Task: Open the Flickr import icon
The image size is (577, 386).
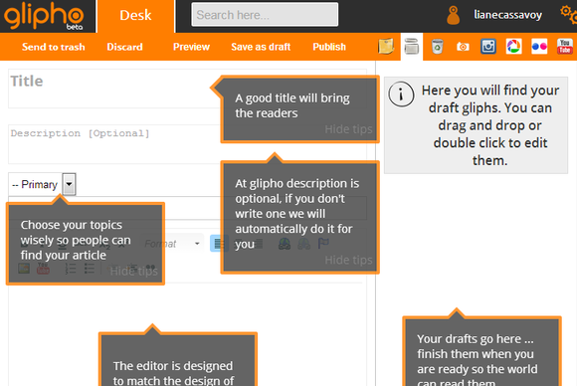Action: [539, 47]
